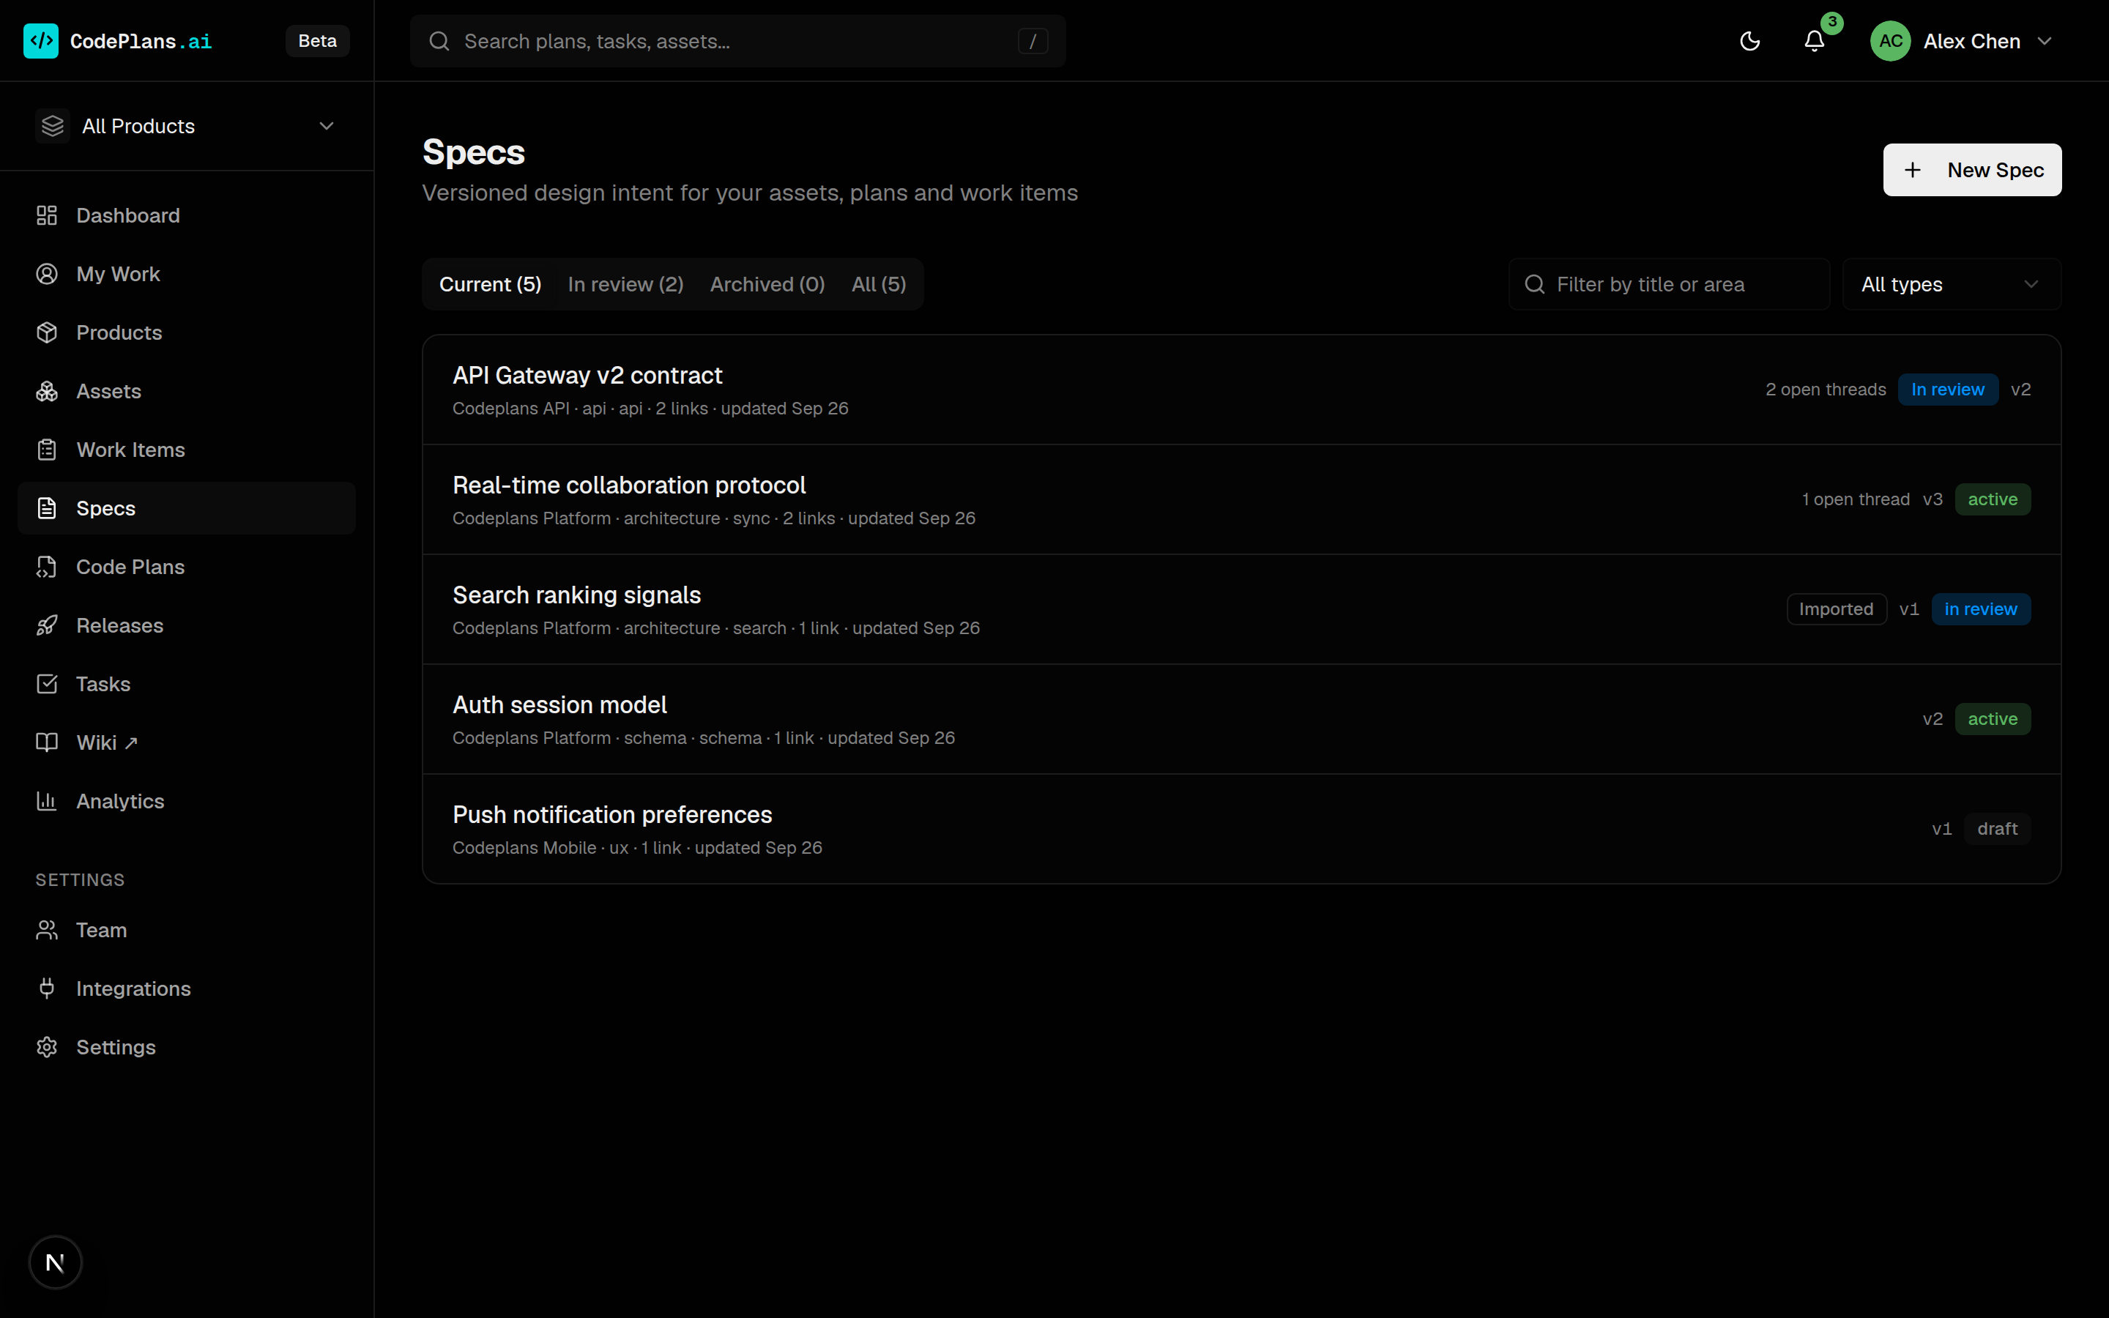Click the Integrations plug icon
Screen dimensions: 2109x1318
(47, 988)
